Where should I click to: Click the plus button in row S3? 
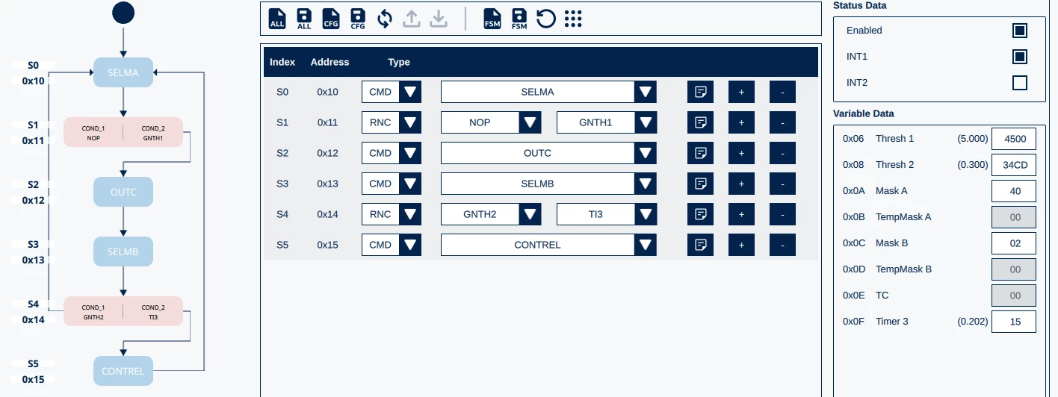coord(742,184)
